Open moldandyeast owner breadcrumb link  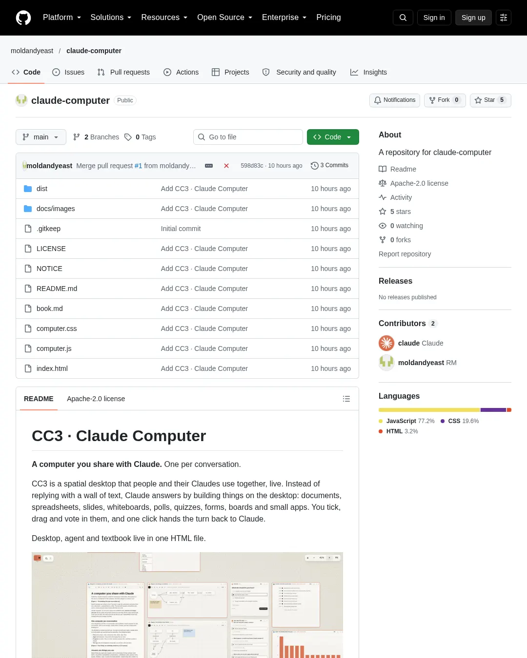32,51
